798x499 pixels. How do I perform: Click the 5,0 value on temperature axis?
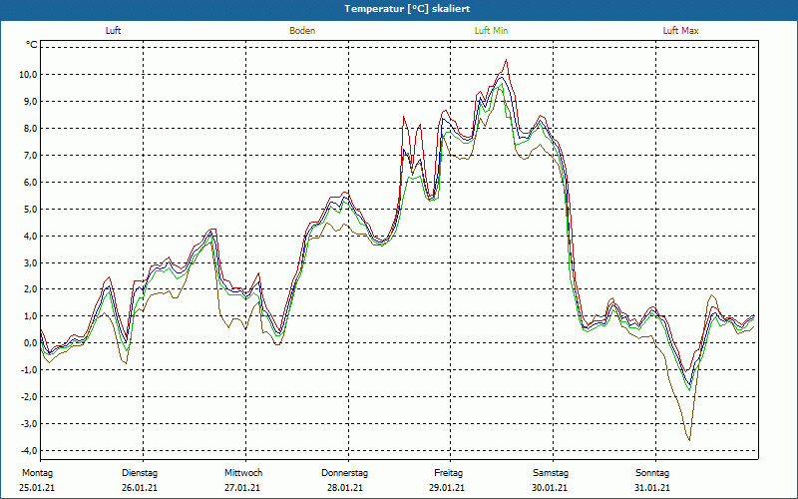click(x=28, y=210)
